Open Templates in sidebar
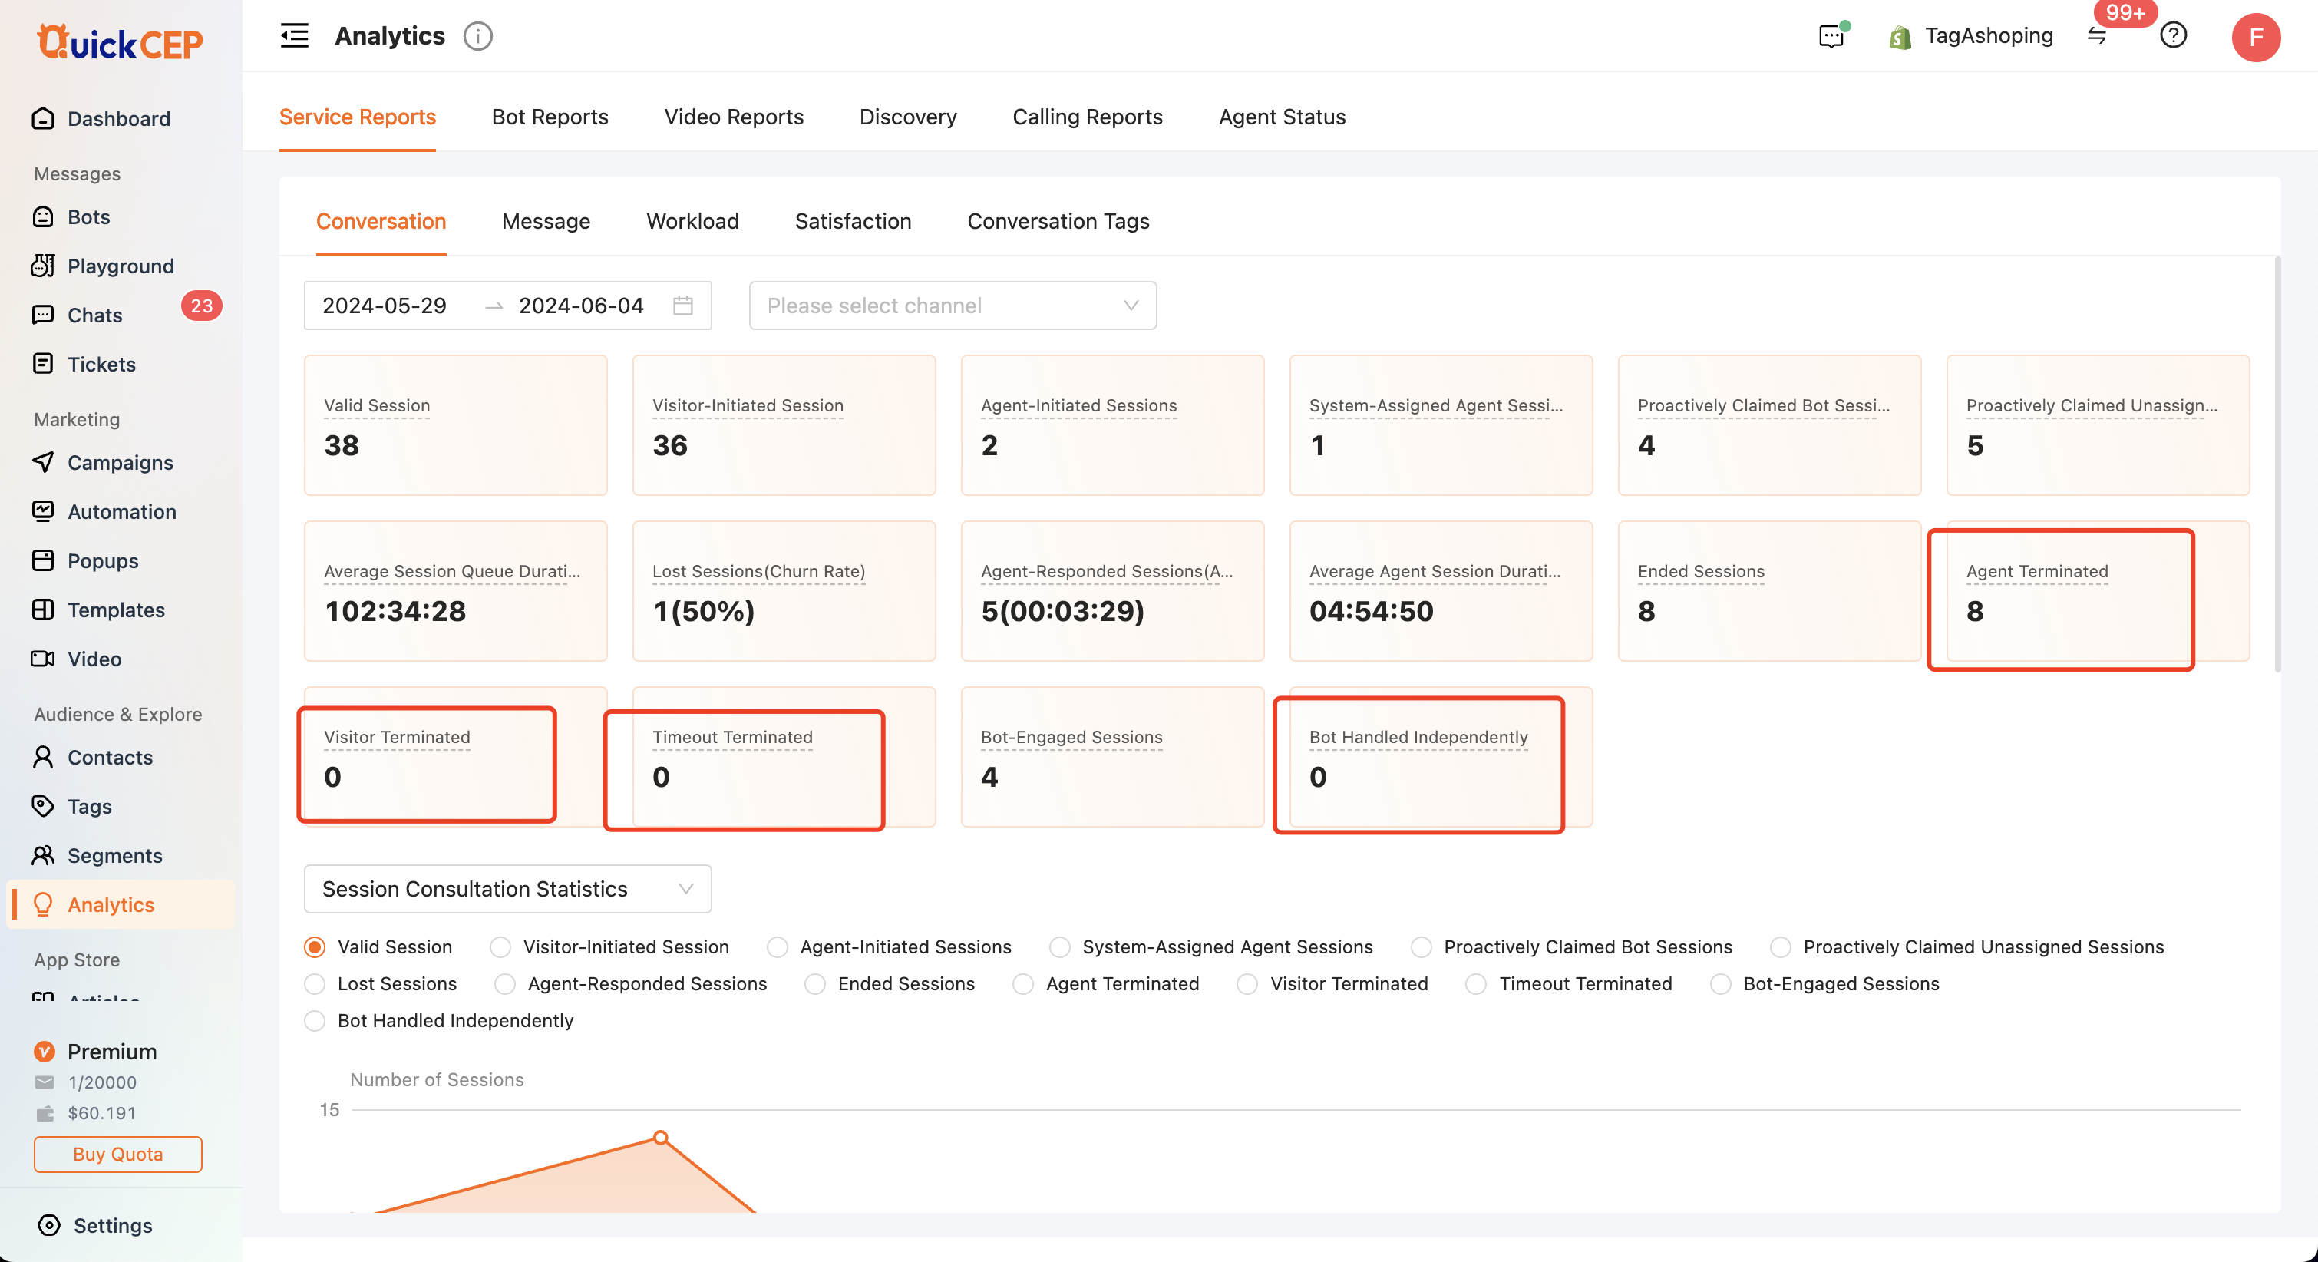 116,610
